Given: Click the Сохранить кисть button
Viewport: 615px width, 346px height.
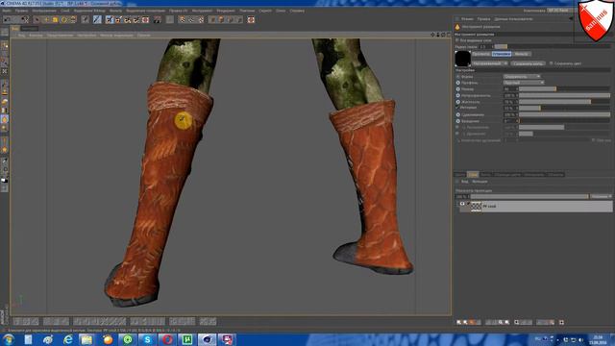Looking at the screenshot, I should click(x=528, y=63).
